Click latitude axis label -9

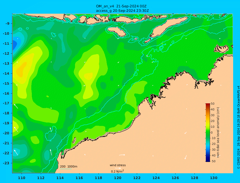pos(8,24)
